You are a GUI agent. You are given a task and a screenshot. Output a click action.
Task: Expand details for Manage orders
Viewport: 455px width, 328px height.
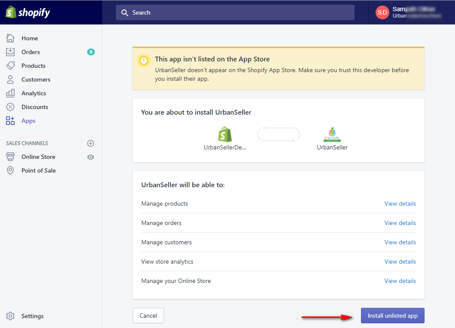tap(400, 223)
